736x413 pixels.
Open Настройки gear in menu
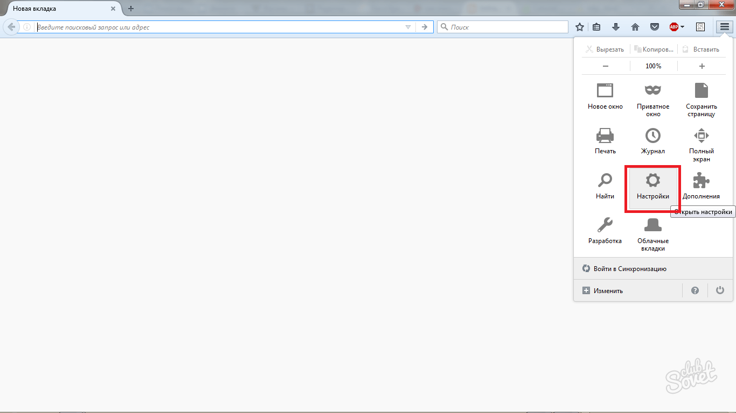652,187
